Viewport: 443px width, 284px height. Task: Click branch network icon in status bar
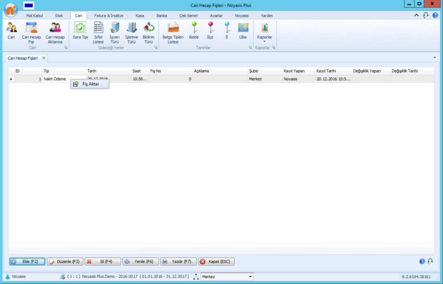196,277
